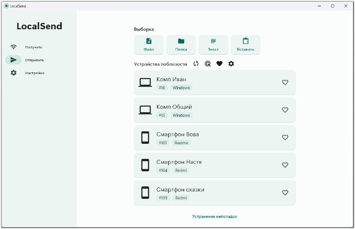Click the #104 tag on Смартфон Настя
The height and width of the screenshot is (229, 355).
[163, 170]
